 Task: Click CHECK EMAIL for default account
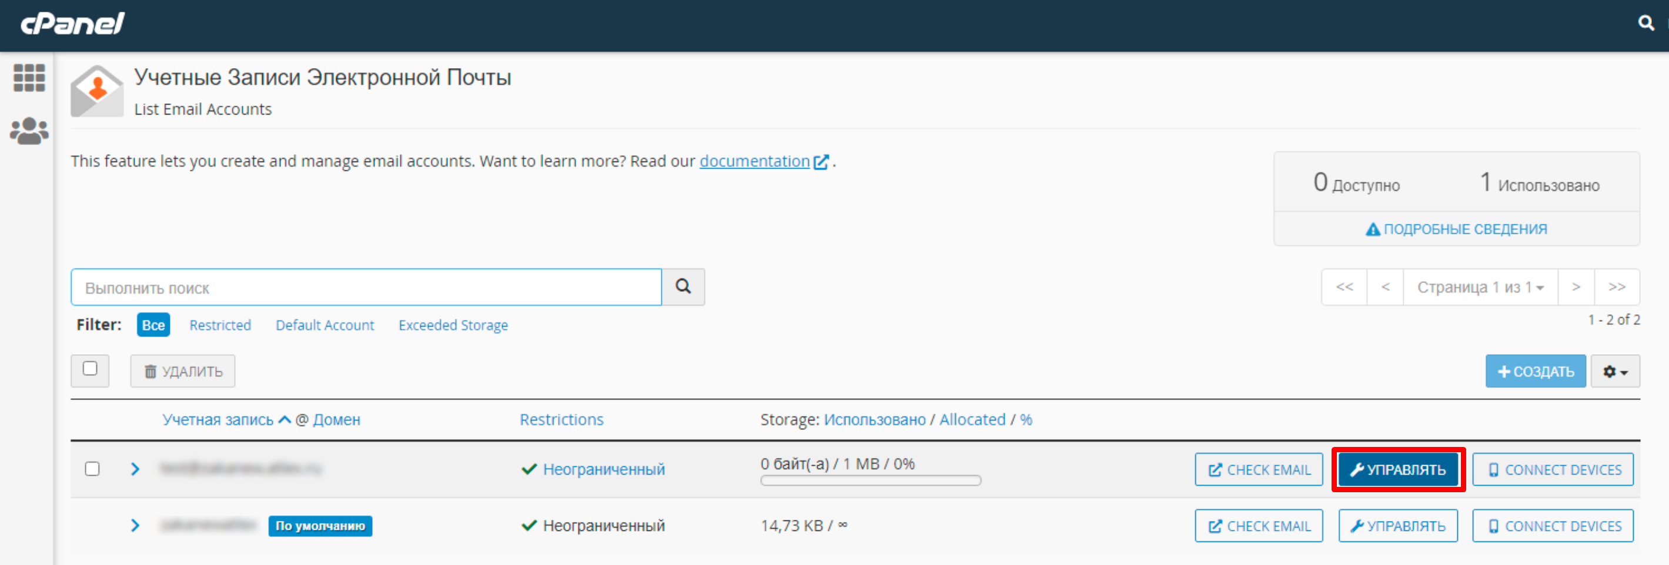[1259, 526]
